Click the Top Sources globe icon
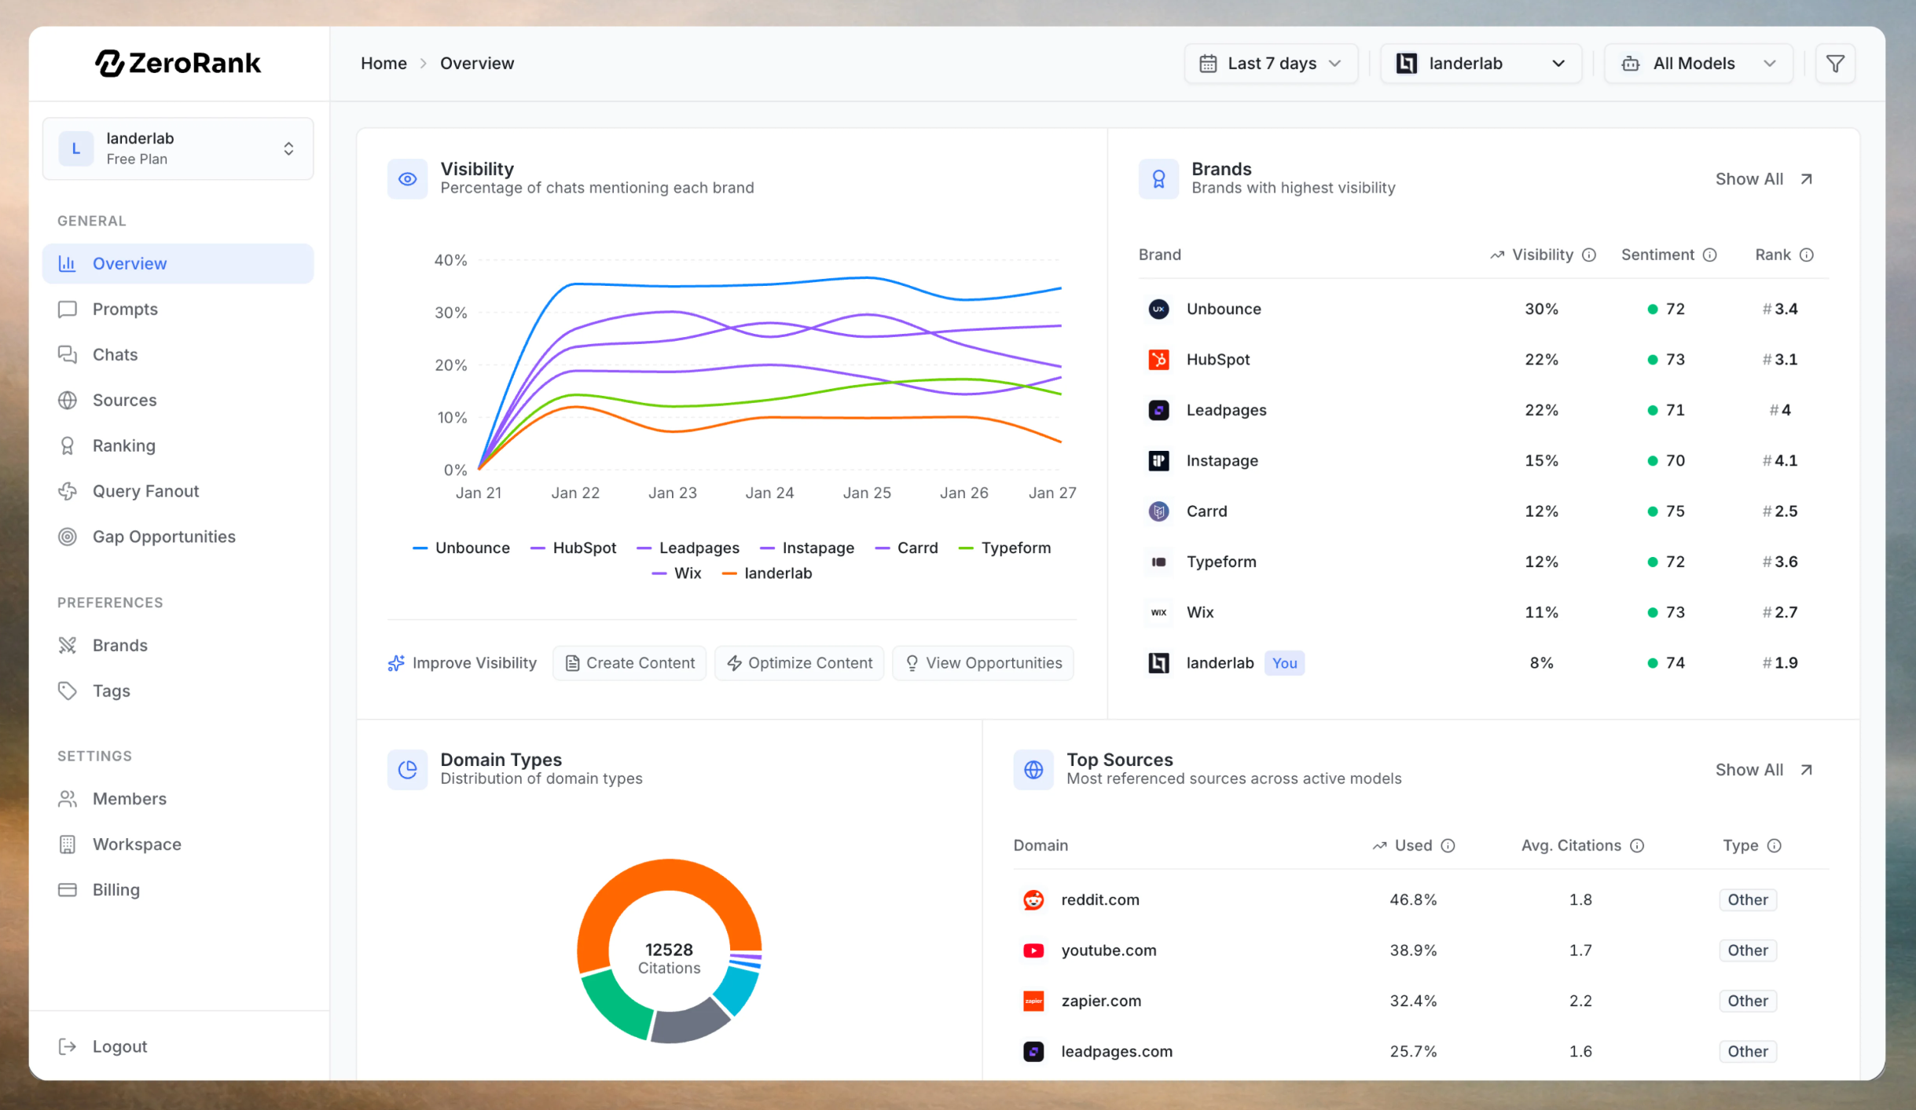This screenshot has width=1916, height=1110. [x=1033, y=770]
